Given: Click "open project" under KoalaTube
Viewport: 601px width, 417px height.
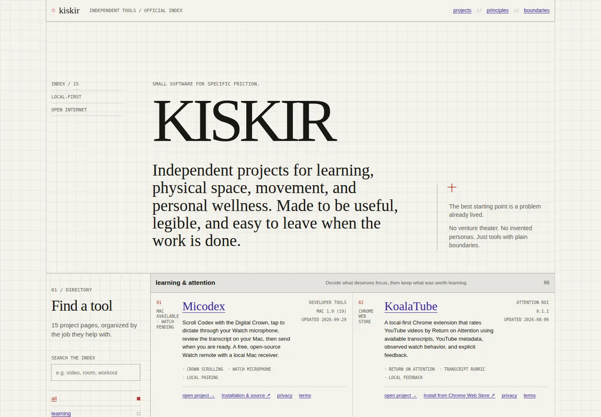Looking at the screenshot, I should 400,395.
